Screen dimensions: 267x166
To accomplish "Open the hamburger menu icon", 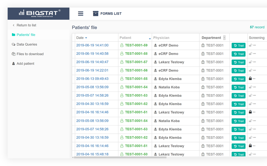I will [x=81, y=14].
